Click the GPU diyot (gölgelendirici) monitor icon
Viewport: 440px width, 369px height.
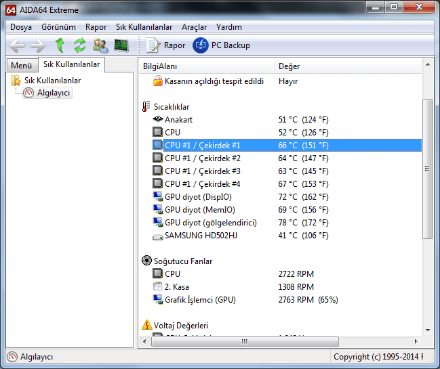pyautogui.click(x=158, y=222)
